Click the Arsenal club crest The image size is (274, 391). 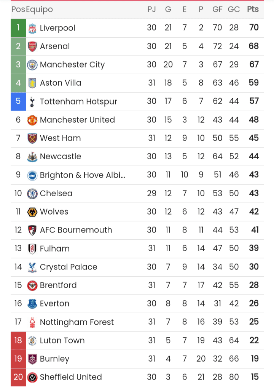32,46
